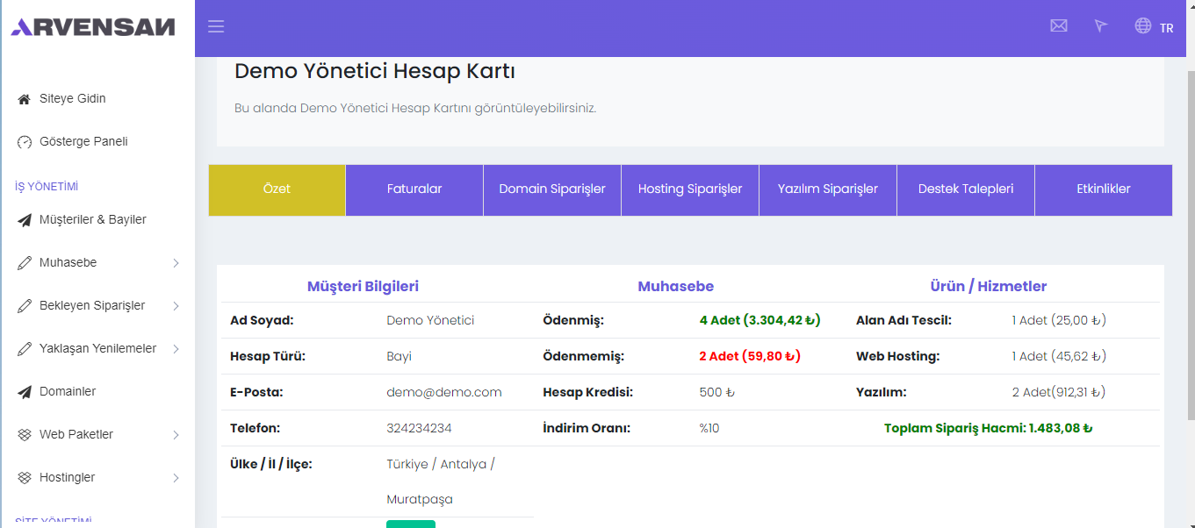This screenshot has height=528, width=1195.
Task: Click paper-plane icon beside Domainler
Action: (25, 392)
